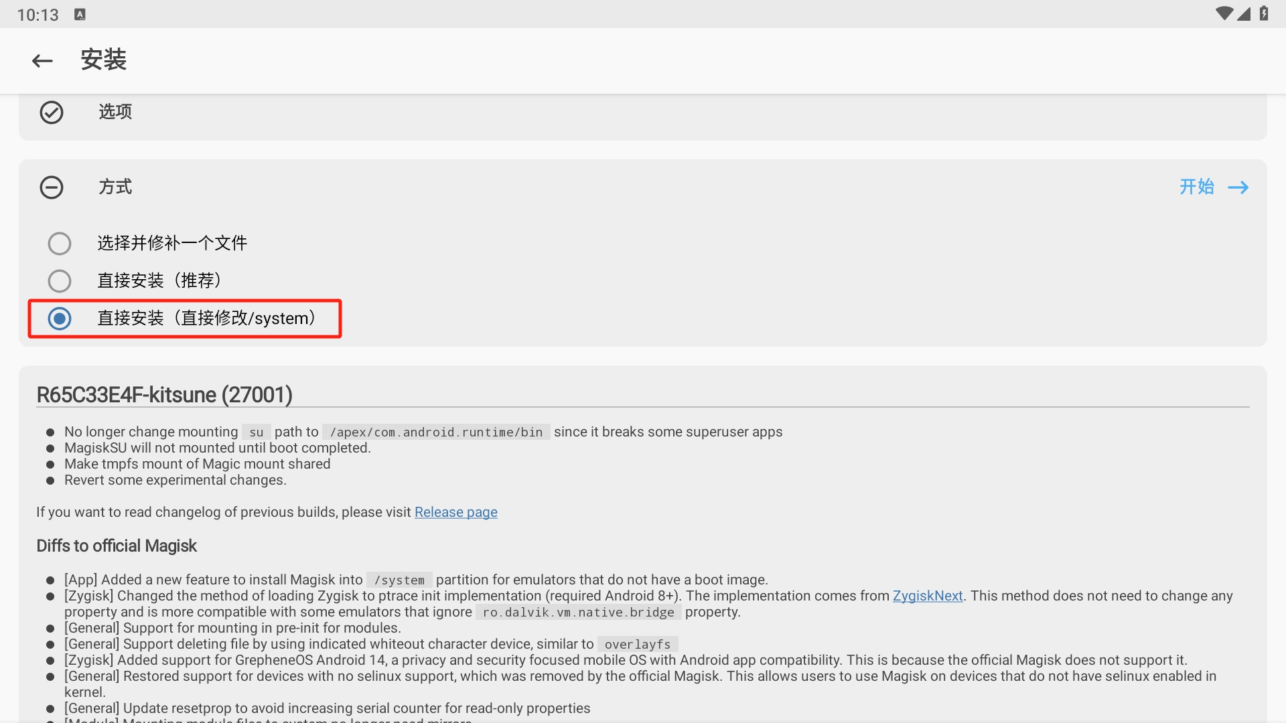This screenshot has height=723, width=1286.
Task: Click 'MagiskSU will not mounted' changelog line
Action: pos(218,448)
